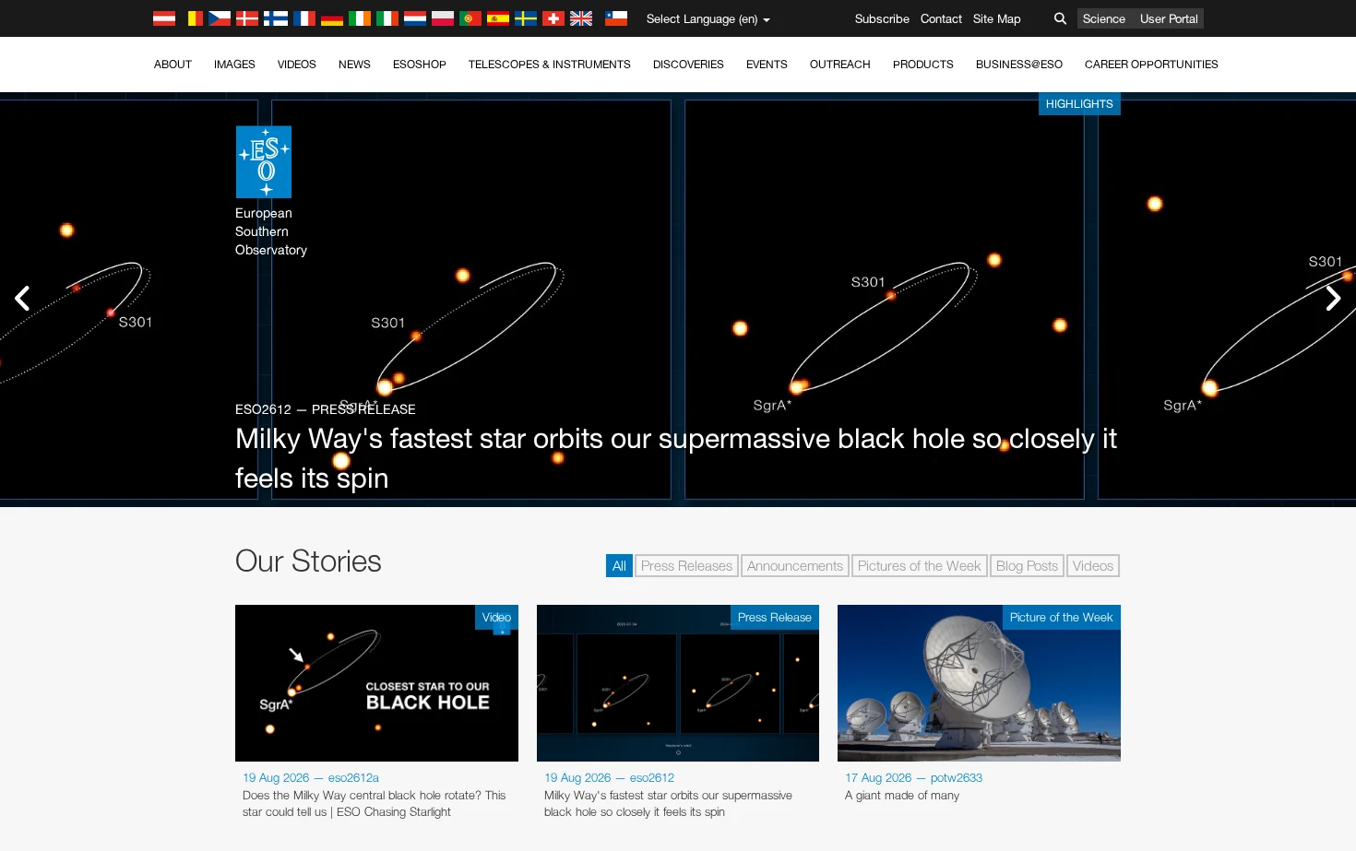Viewport: 1356px width, 851px height.
Task: Select the Spain flag icon
Action: coord(498,18)
